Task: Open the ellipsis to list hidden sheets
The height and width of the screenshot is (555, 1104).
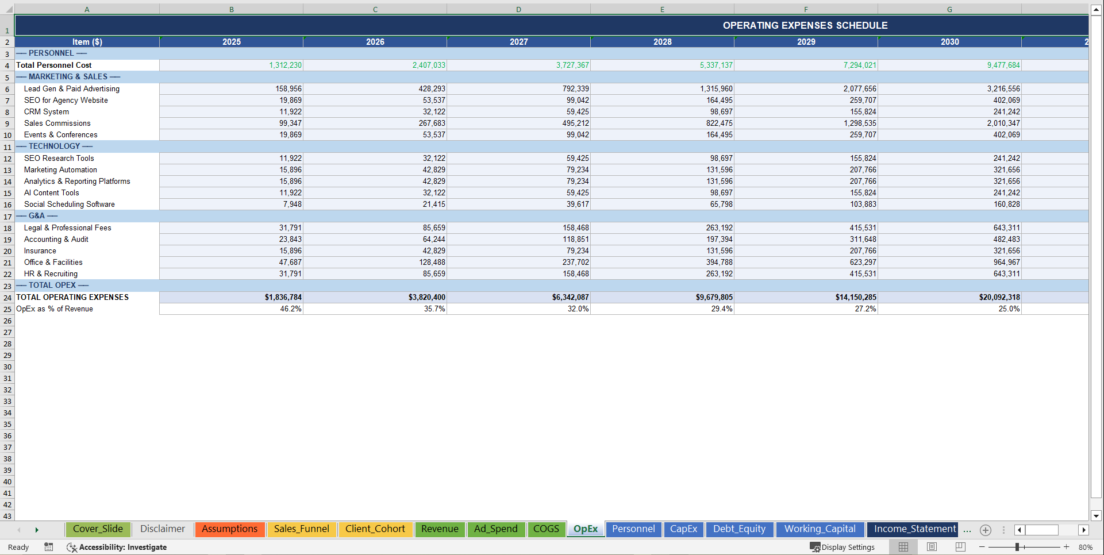Action: pos(967,530)
